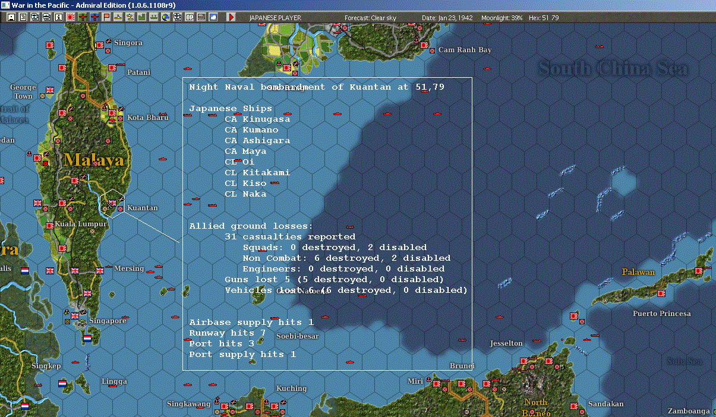Click '31 casualties reported' line

[290, 237]
